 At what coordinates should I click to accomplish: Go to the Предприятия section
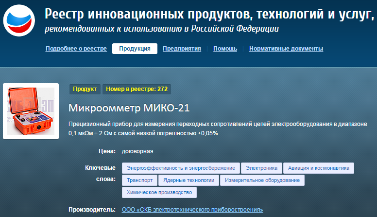(x=182, y=49)
